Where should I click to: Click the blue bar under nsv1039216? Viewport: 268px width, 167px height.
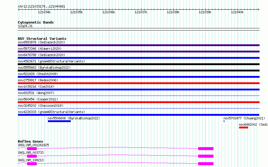coord(139,90)
